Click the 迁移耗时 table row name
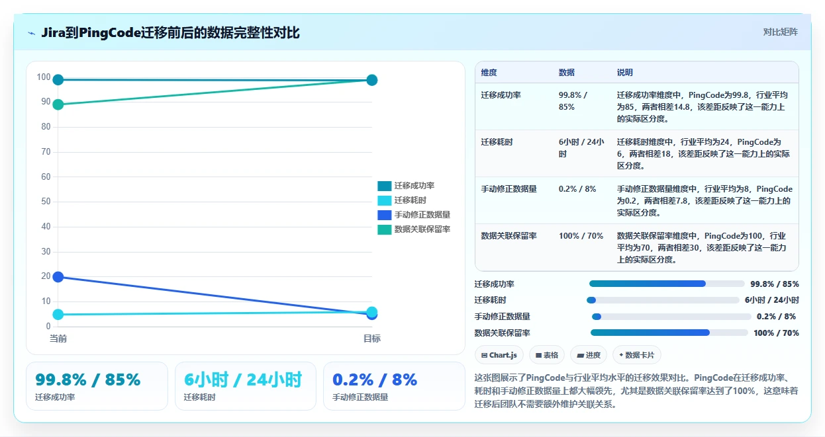 [497, 142]
